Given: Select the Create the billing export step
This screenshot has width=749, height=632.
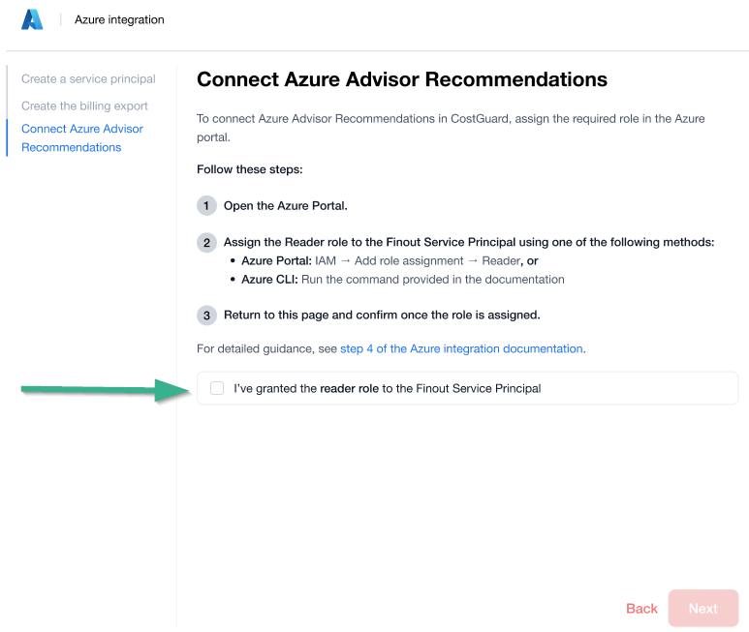Looking at the screenshot, I should (84, 105).
